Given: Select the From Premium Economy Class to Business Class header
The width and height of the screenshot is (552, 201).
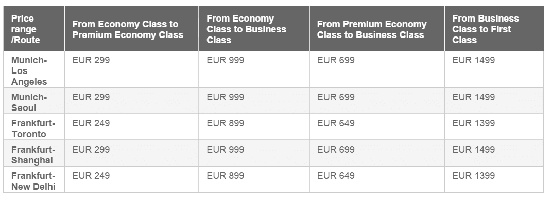Looking at the screenshot, I should 377,28.
